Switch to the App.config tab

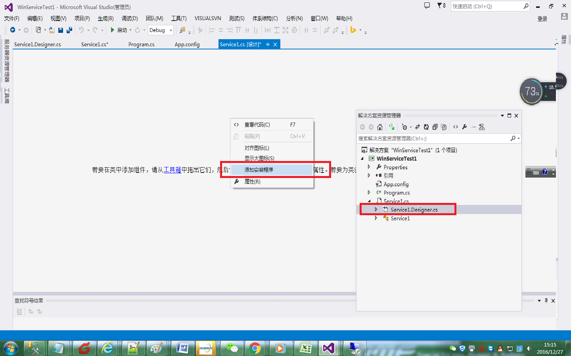pyautogui.click(x=187, y=44)
